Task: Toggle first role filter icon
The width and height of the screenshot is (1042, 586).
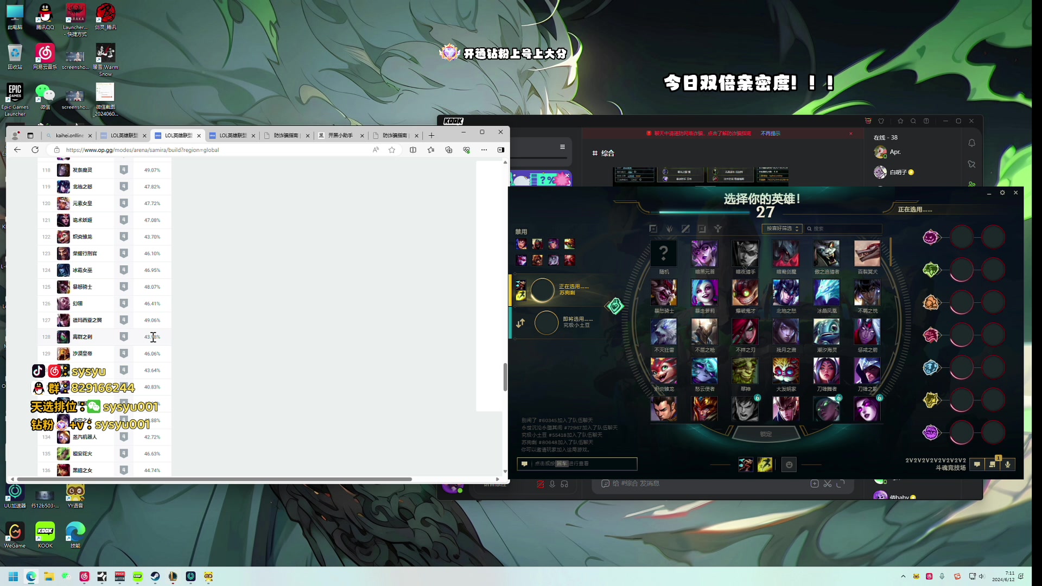Action: (x=653, y=229)
